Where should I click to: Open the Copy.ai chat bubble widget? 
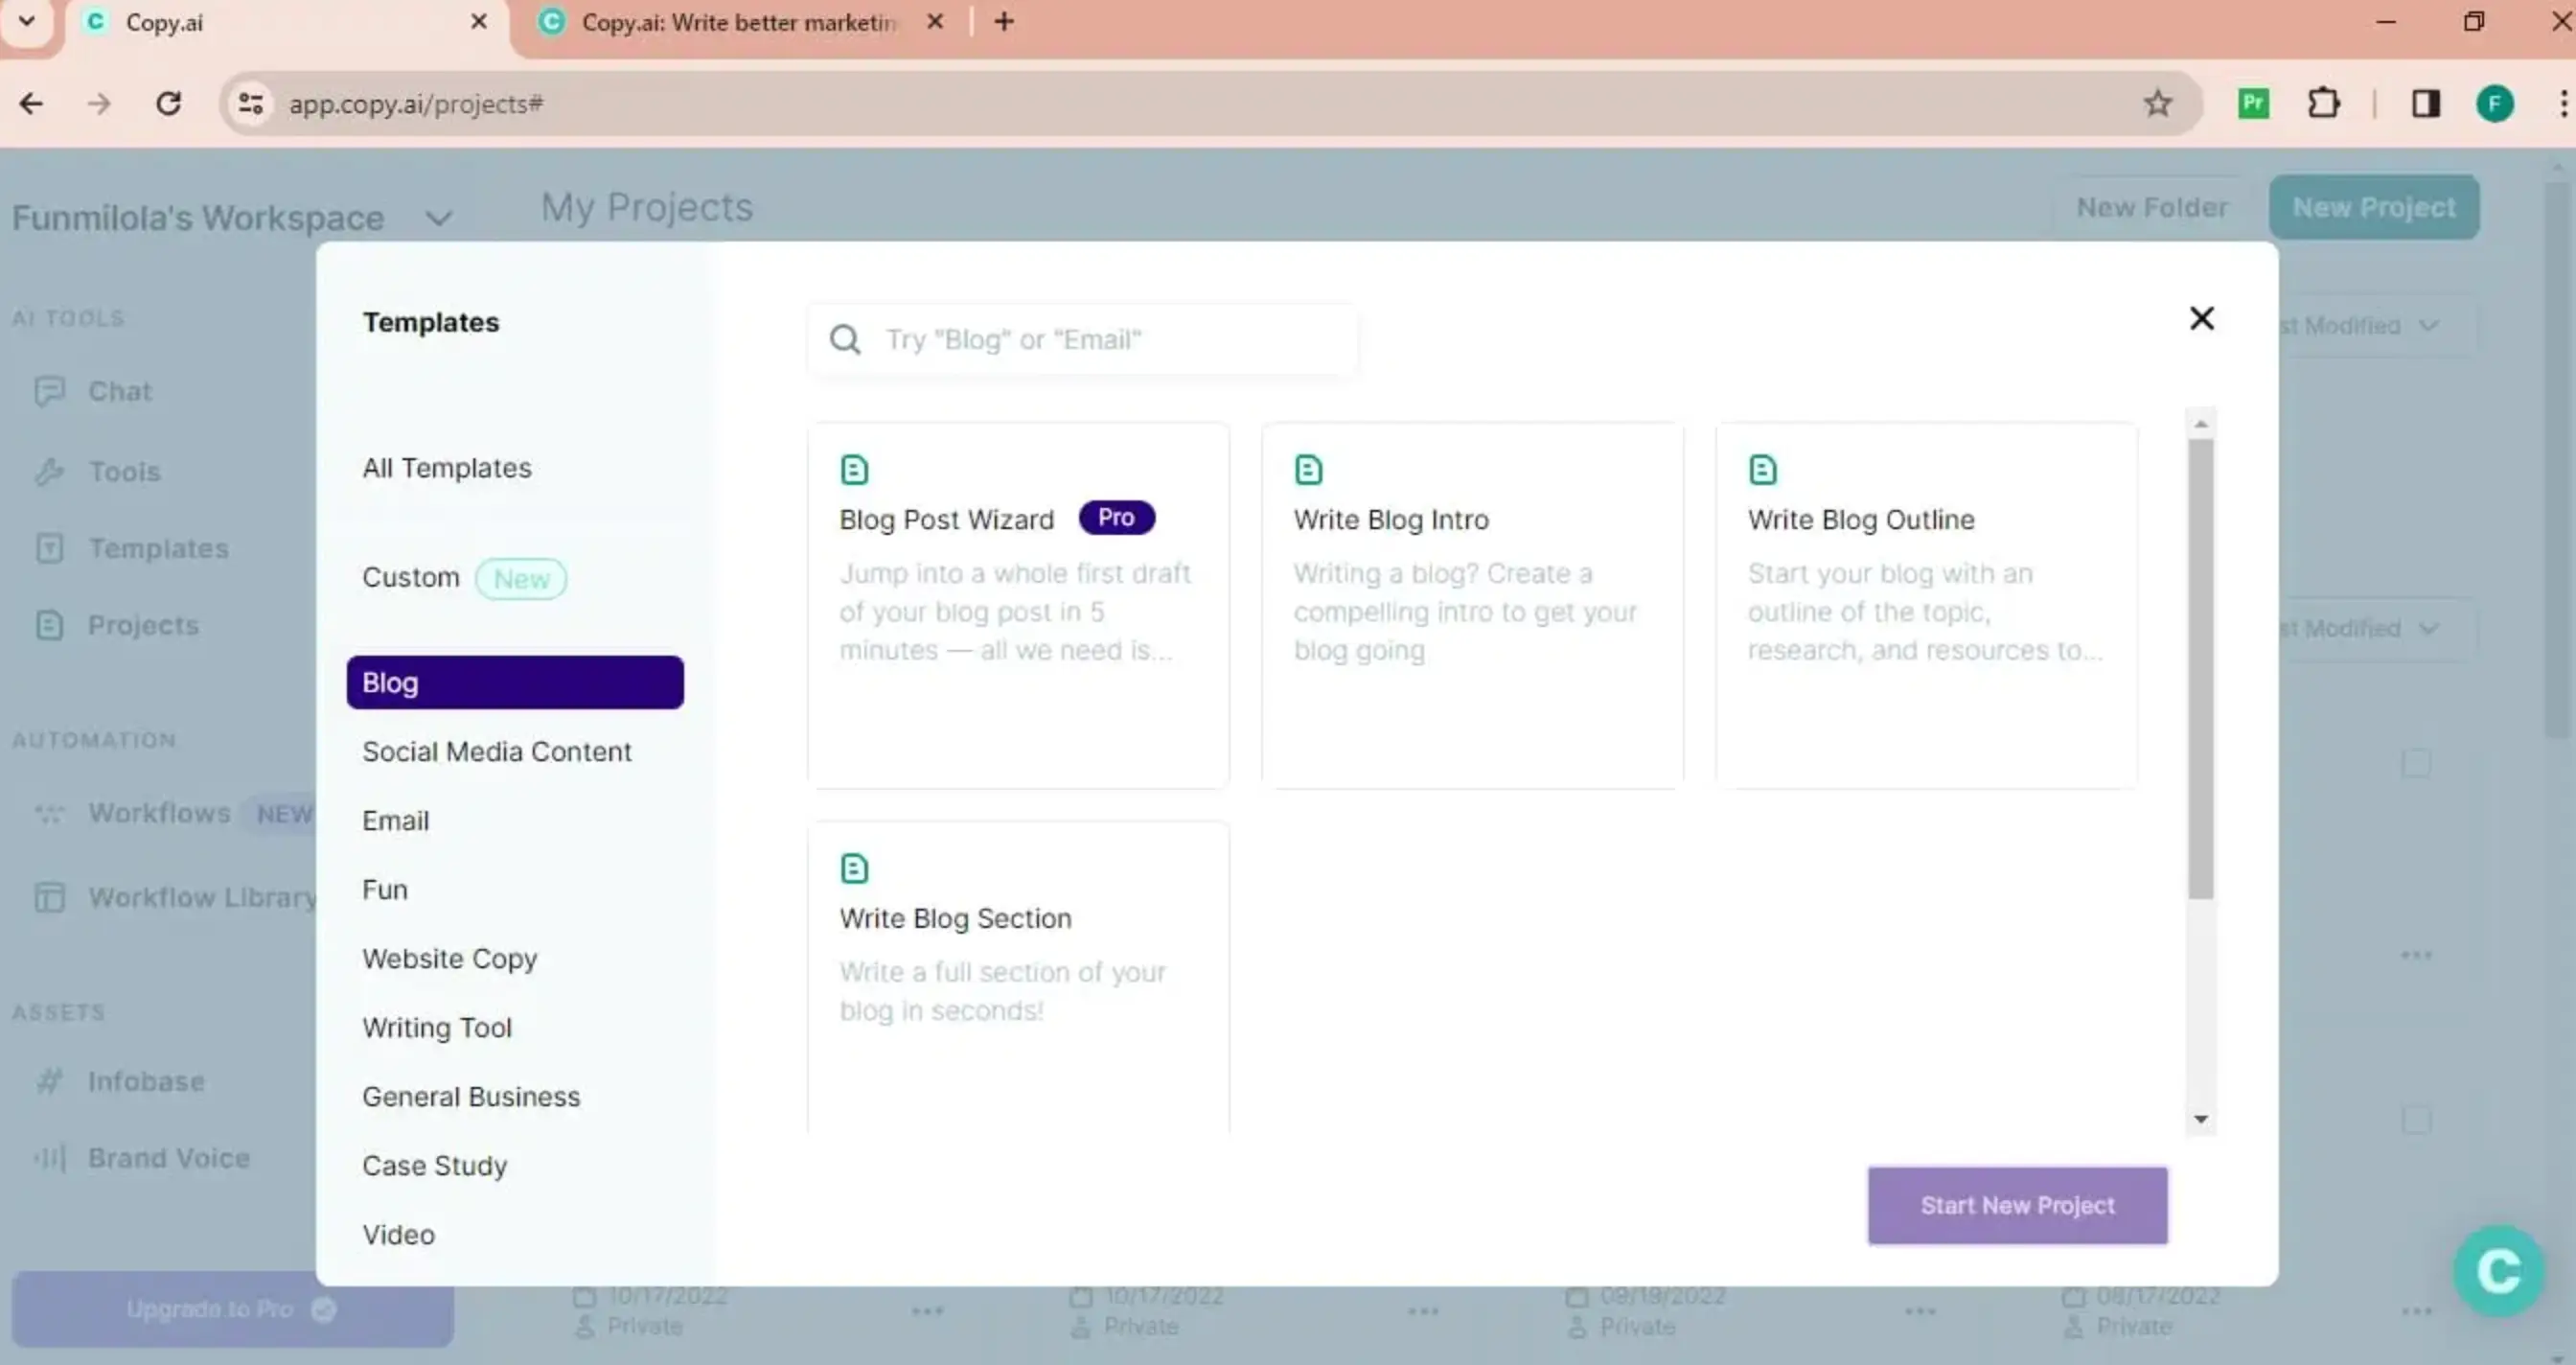click(x=2498, y=1270)
